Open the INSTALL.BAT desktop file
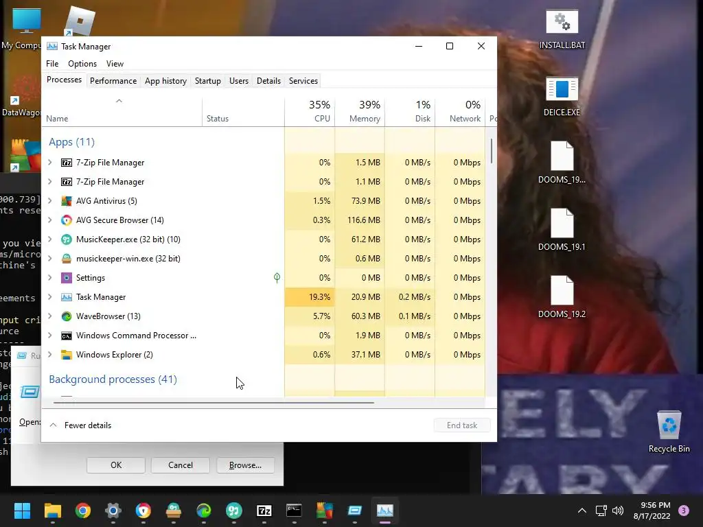 tap(562, 29)
